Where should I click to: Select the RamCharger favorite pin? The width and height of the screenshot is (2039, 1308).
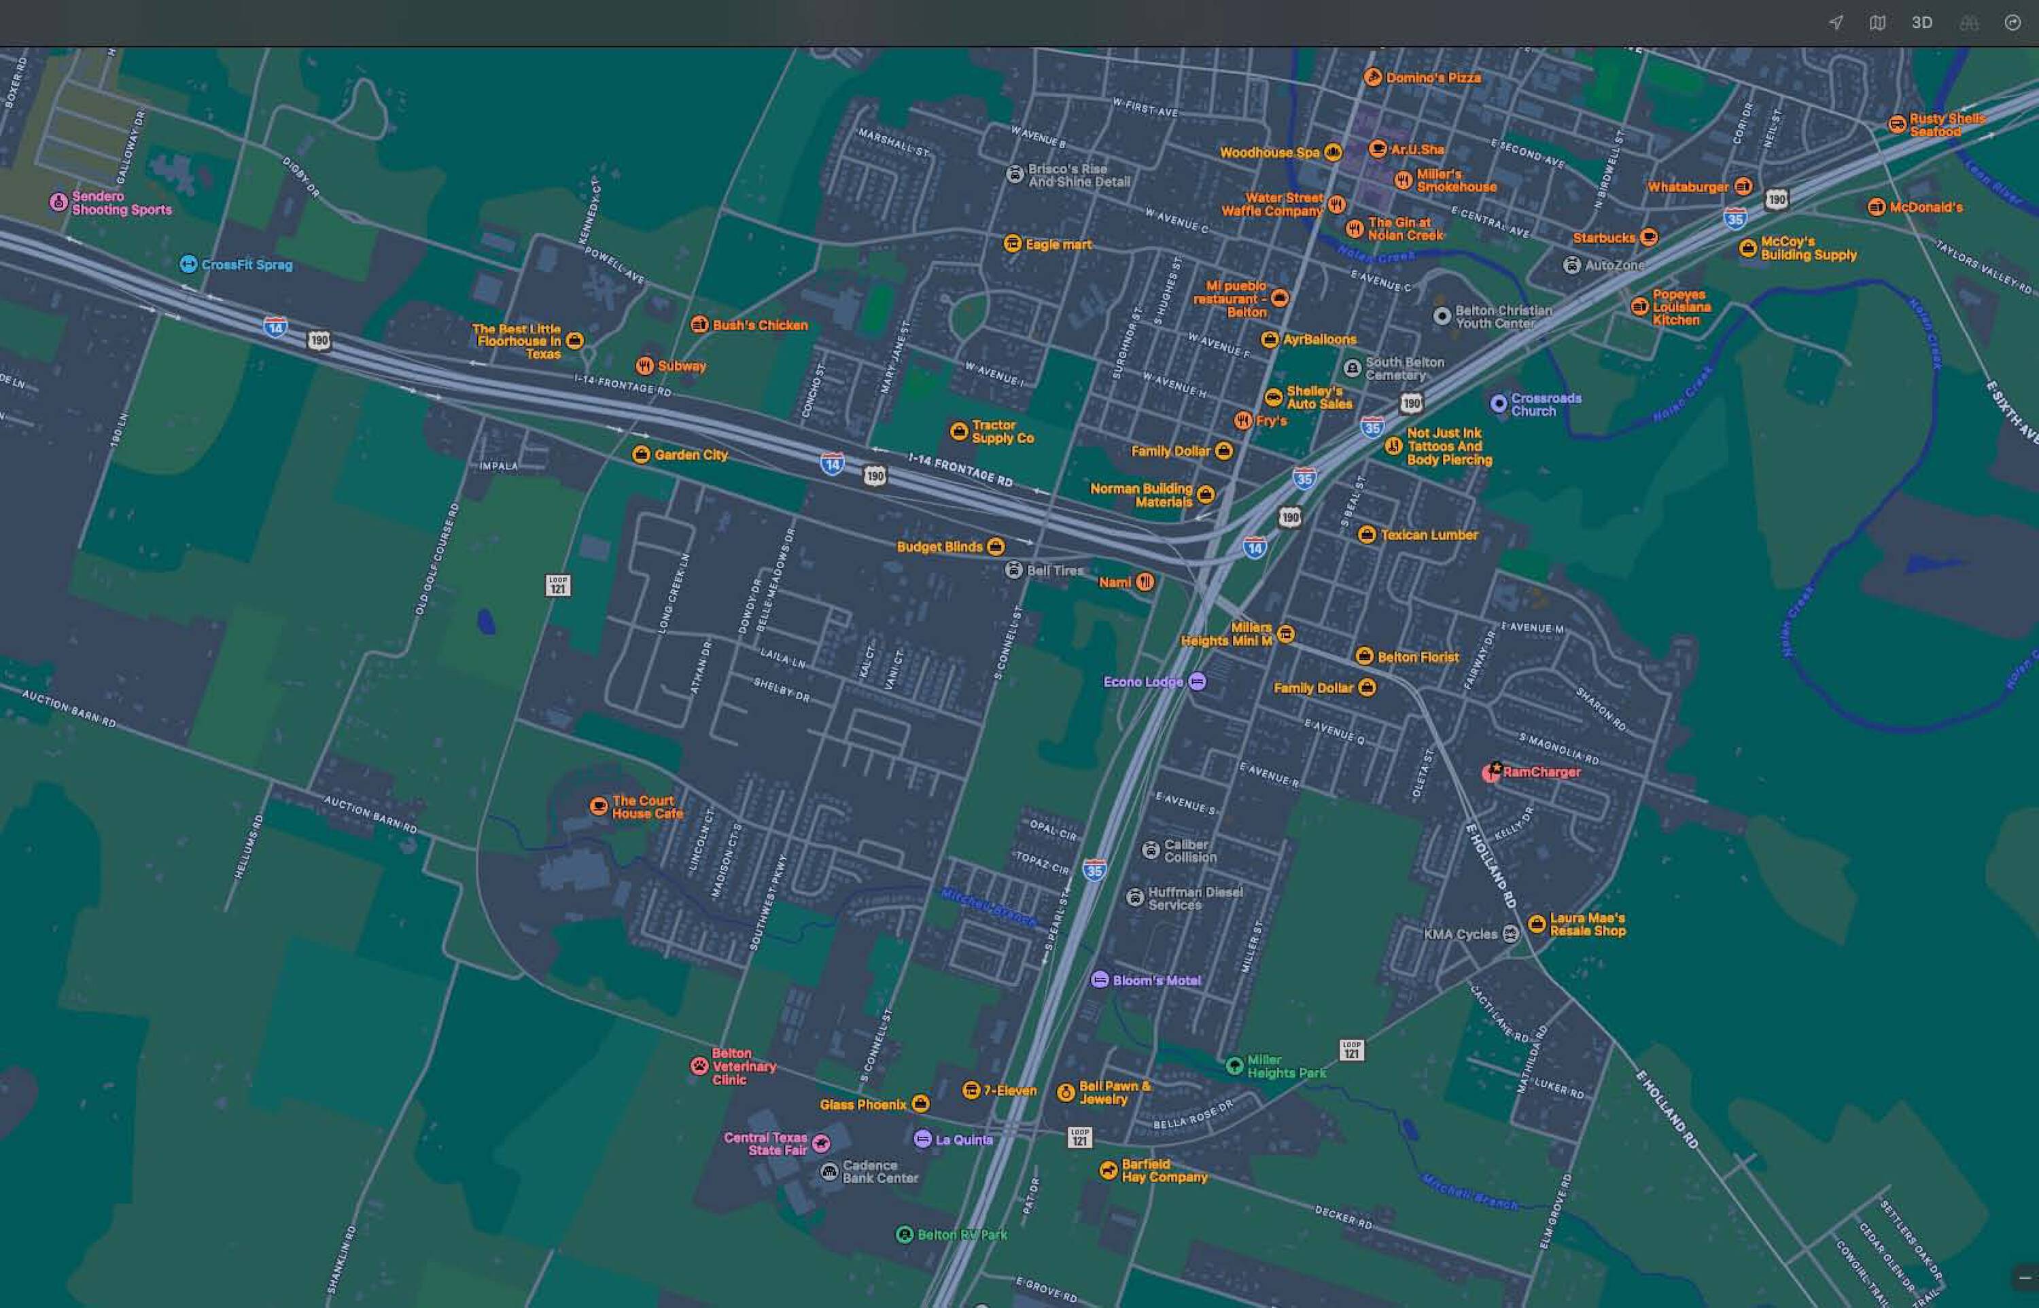[x=1491, y=772]
